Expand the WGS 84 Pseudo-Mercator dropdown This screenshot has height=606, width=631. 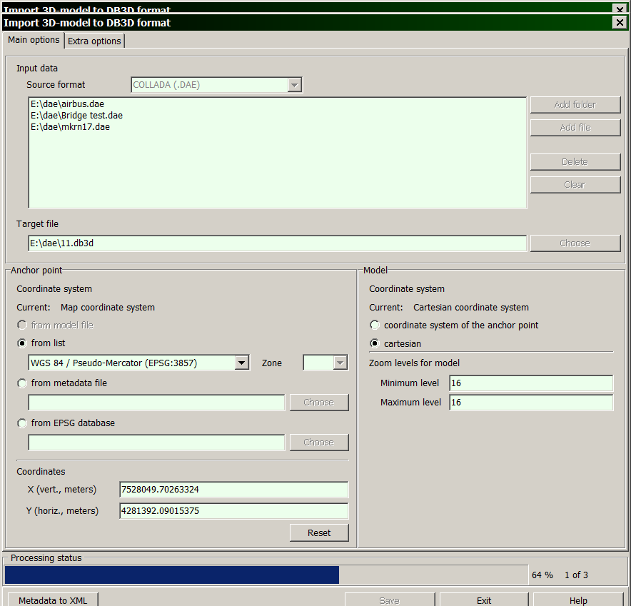point(242,363)
